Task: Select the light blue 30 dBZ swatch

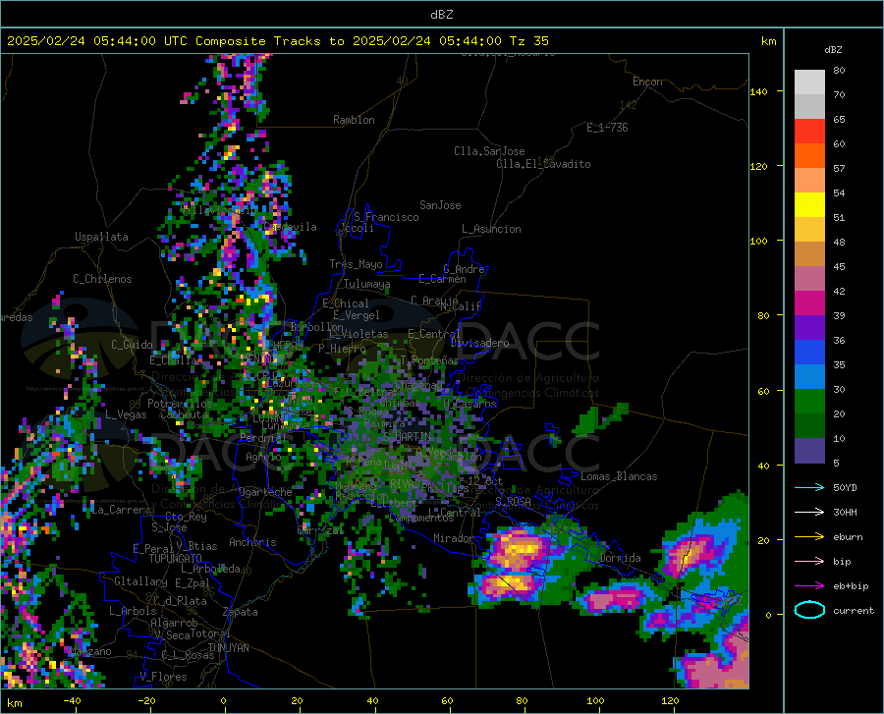Action: (809, 376)
